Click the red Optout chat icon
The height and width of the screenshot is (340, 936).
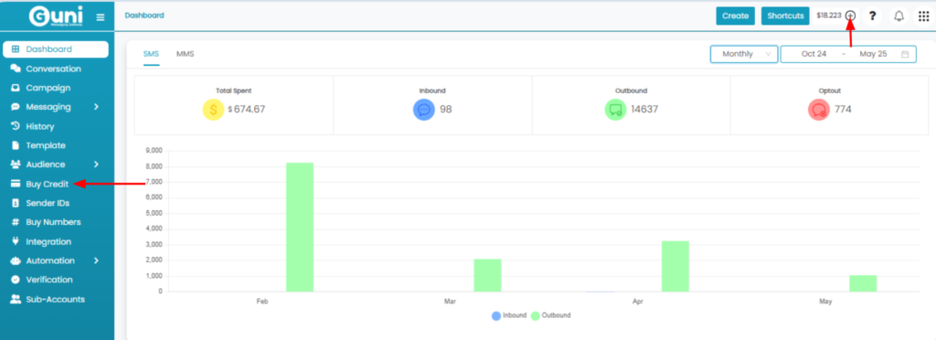819,110
